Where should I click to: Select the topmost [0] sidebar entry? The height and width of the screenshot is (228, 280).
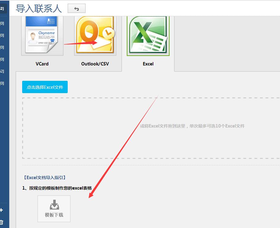tap(2, 23)
